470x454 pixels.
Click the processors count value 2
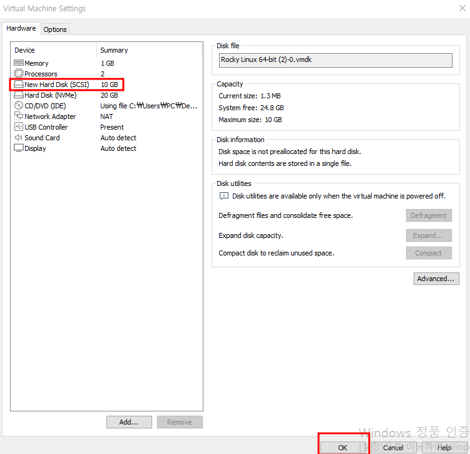pyautogui.click(x=103, y=74)
